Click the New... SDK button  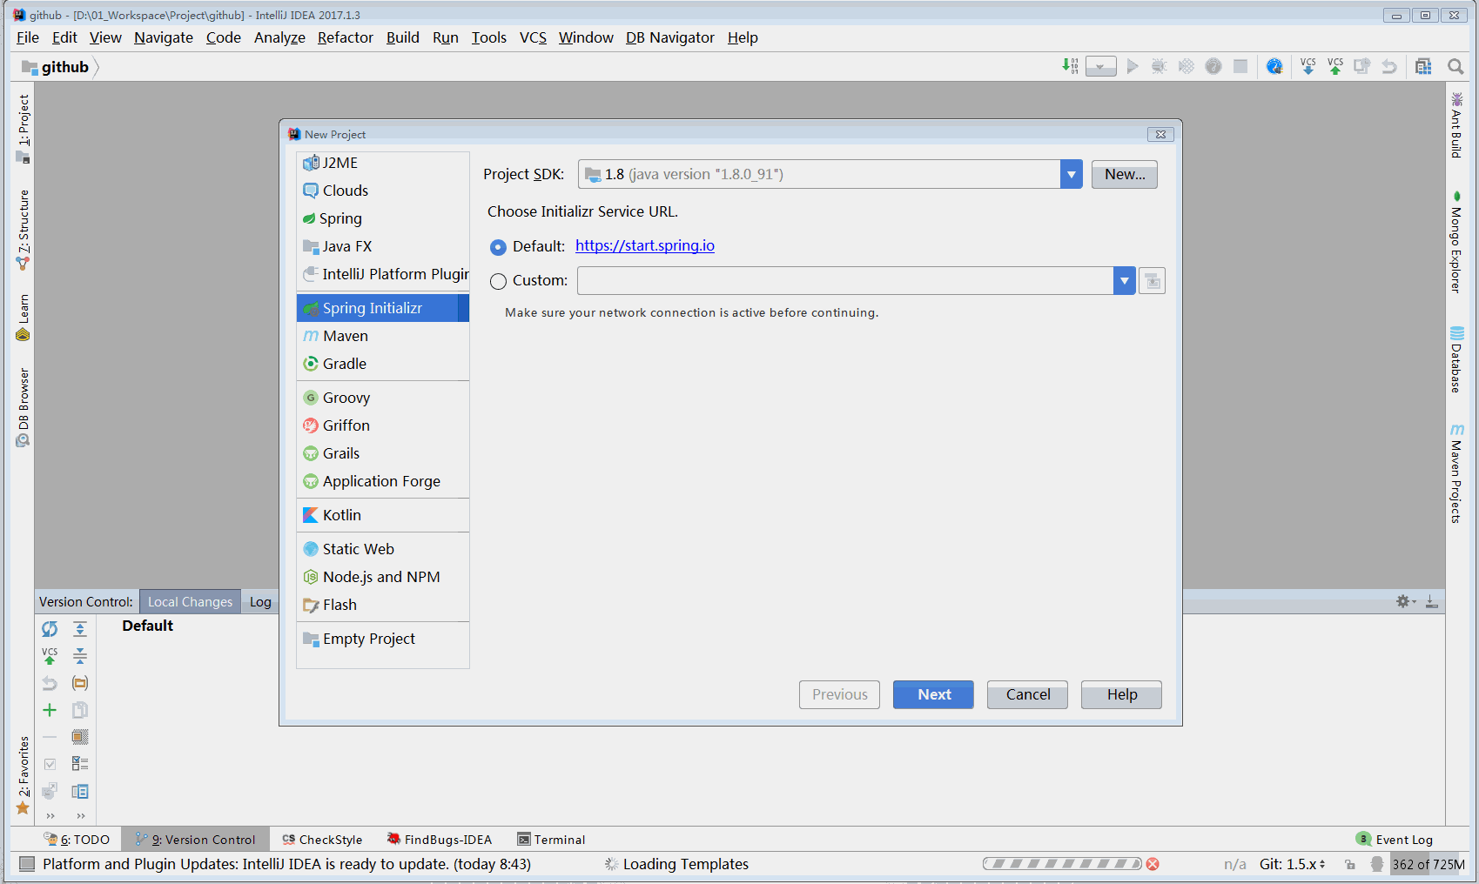(1124, 174)
